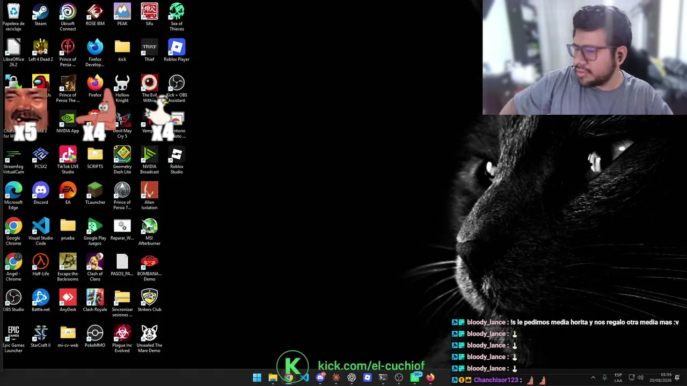This screenshot has height=386, width=687.
Task: Select the Strikers Club desktop icon
Action: (149, 301)
